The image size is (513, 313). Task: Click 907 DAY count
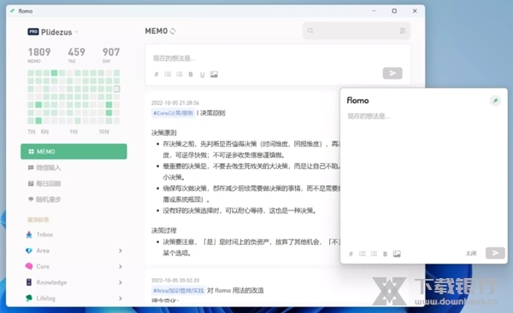click(x=111, y=55)
